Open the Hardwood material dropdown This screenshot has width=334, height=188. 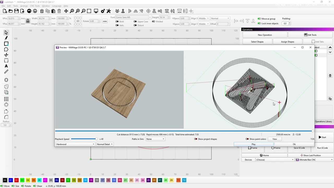[75, 144]
